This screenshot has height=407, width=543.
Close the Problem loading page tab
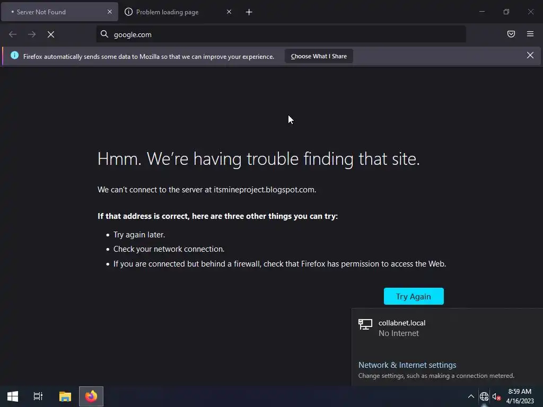pos(229,12)
